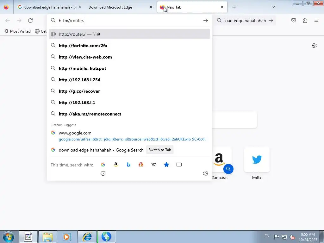Open Most Visited bookmarks folder

(x=17, y=31)
